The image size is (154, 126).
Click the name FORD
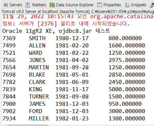(36, 111)
